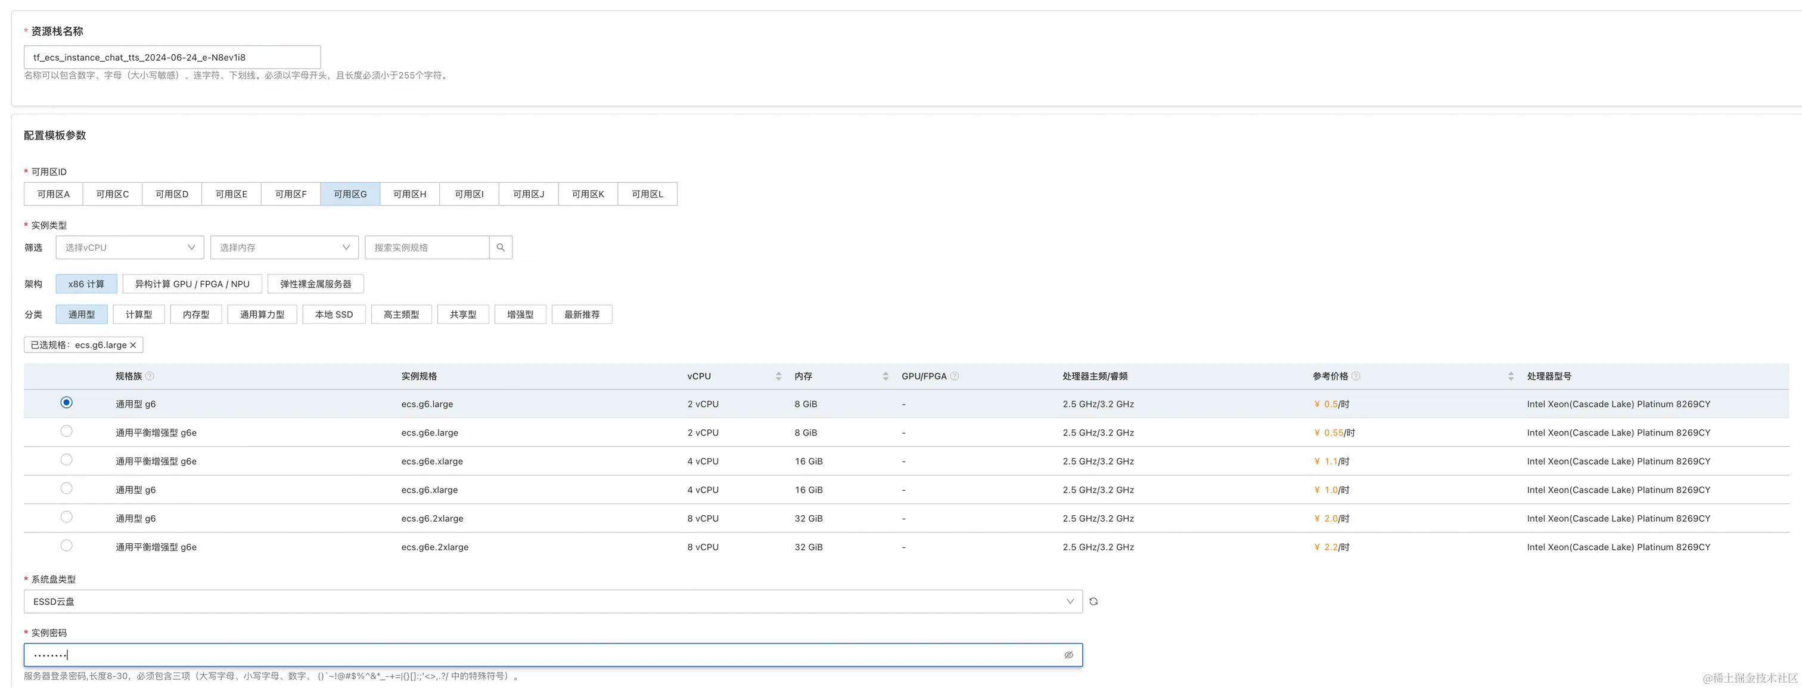Select radio button for ecs.g6e.large
Screen dimensions: 1802x688
coord(67,431)
